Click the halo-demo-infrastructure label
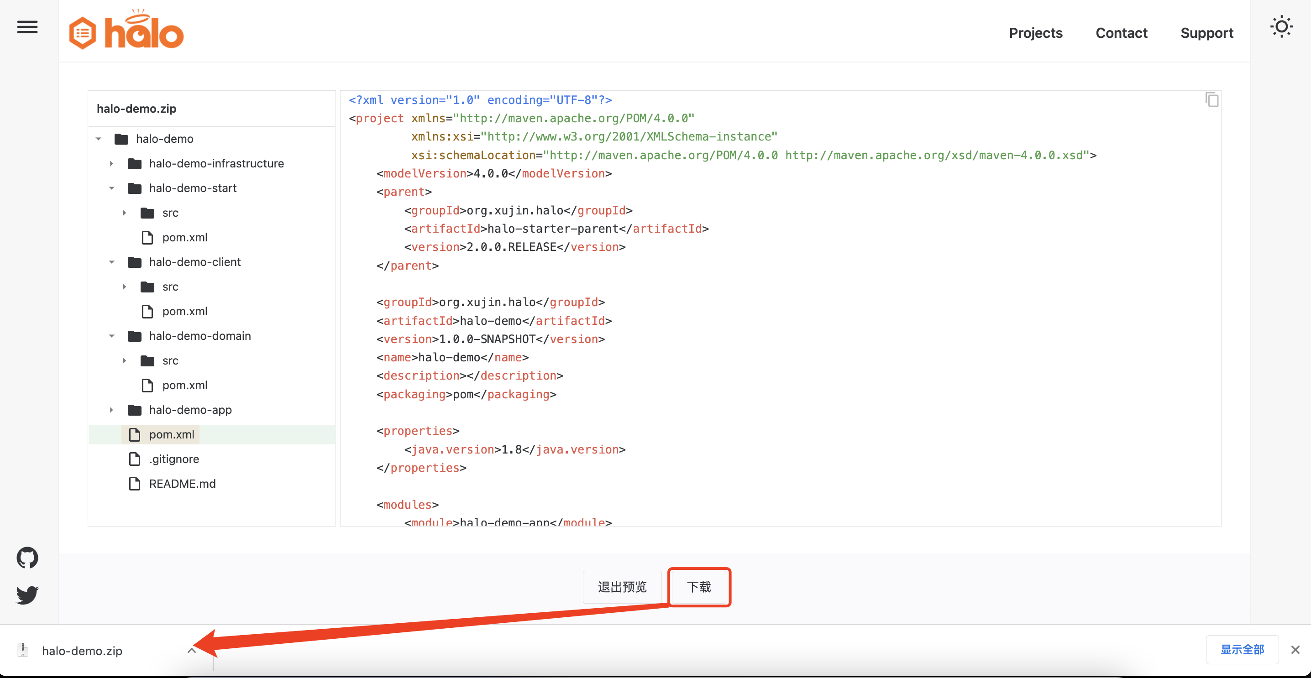1311x678 pixels. [216, 163]
